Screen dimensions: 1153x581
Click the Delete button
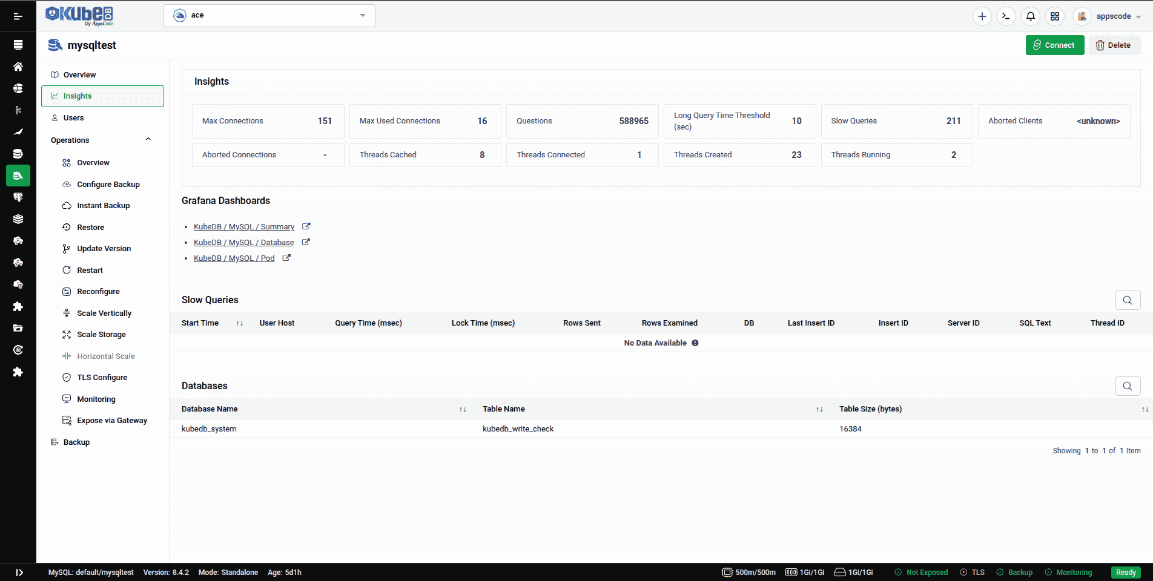pos(1114,45)
